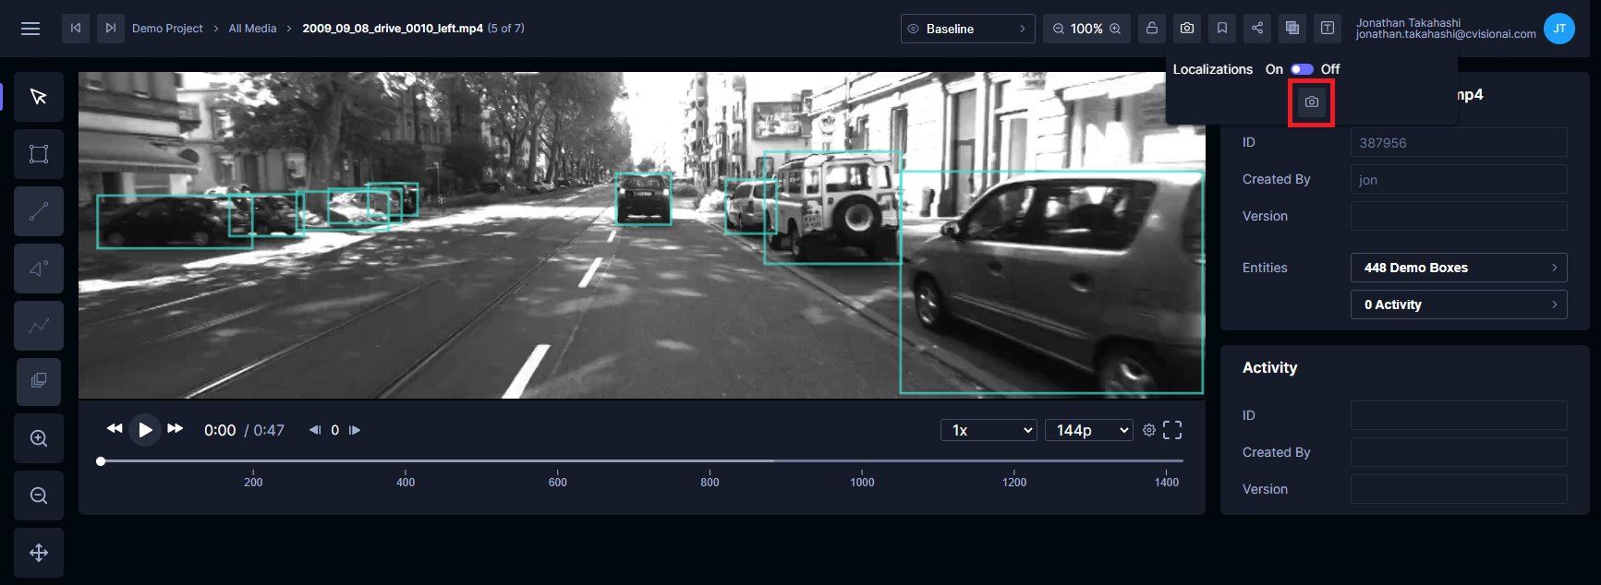This screenshot has height=585, width=1601.
Task: Play the video
Action: (145, 430)
